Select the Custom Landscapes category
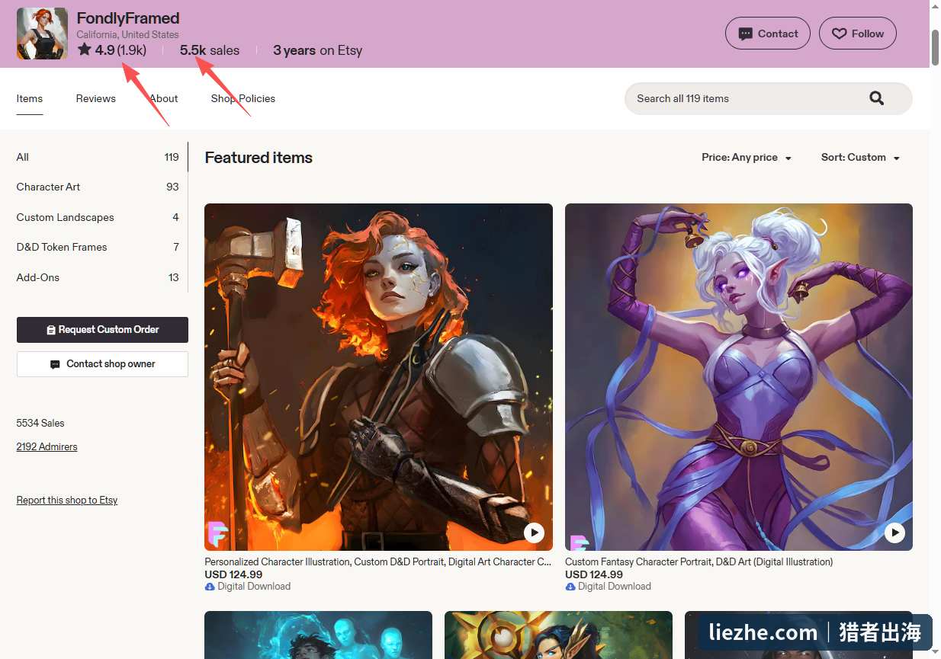The height and width of the screenshot is (659, 941). [x=98, y=217]
